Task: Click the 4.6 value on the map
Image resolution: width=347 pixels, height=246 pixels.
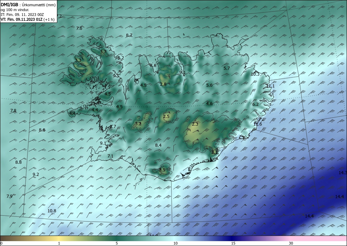Action: pyautogui.click(x=209, y=103)
